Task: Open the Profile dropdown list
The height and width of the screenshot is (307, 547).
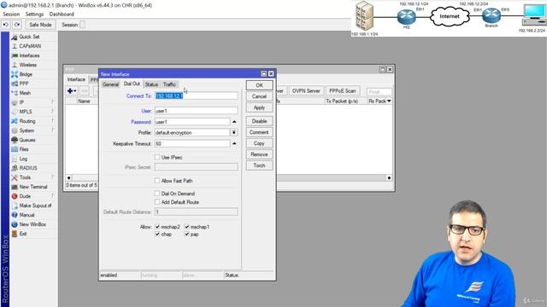Action: (234, 133)
